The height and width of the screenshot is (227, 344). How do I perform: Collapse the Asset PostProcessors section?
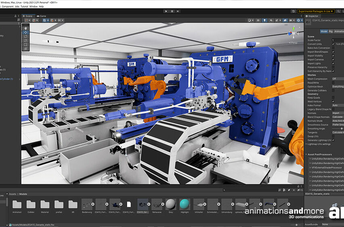tap(306, 154)
